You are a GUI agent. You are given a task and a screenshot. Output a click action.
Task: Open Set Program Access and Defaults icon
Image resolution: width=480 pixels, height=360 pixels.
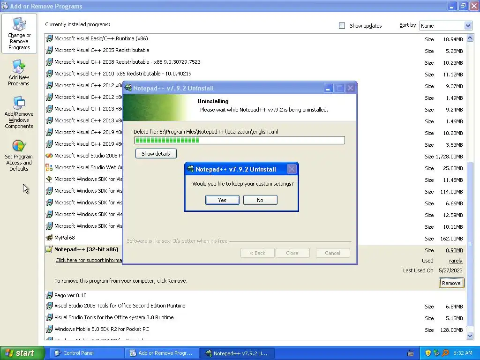click(x=19, y=156)
